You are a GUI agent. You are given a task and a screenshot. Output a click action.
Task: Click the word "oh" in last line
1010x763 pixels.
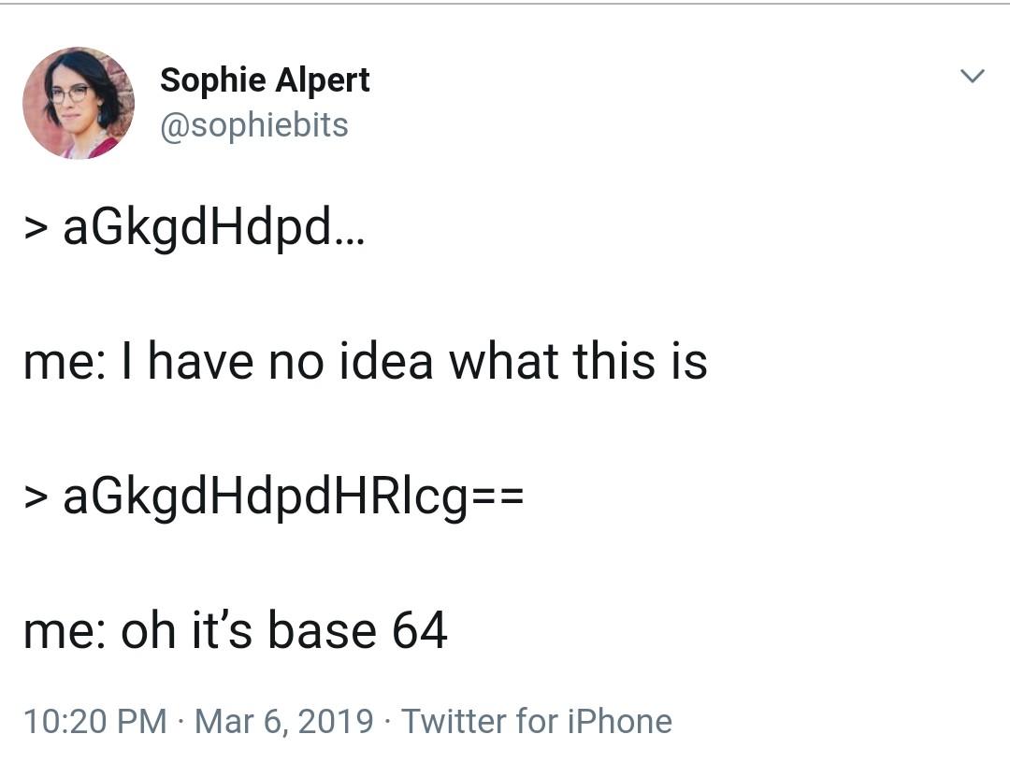point(148,629)
